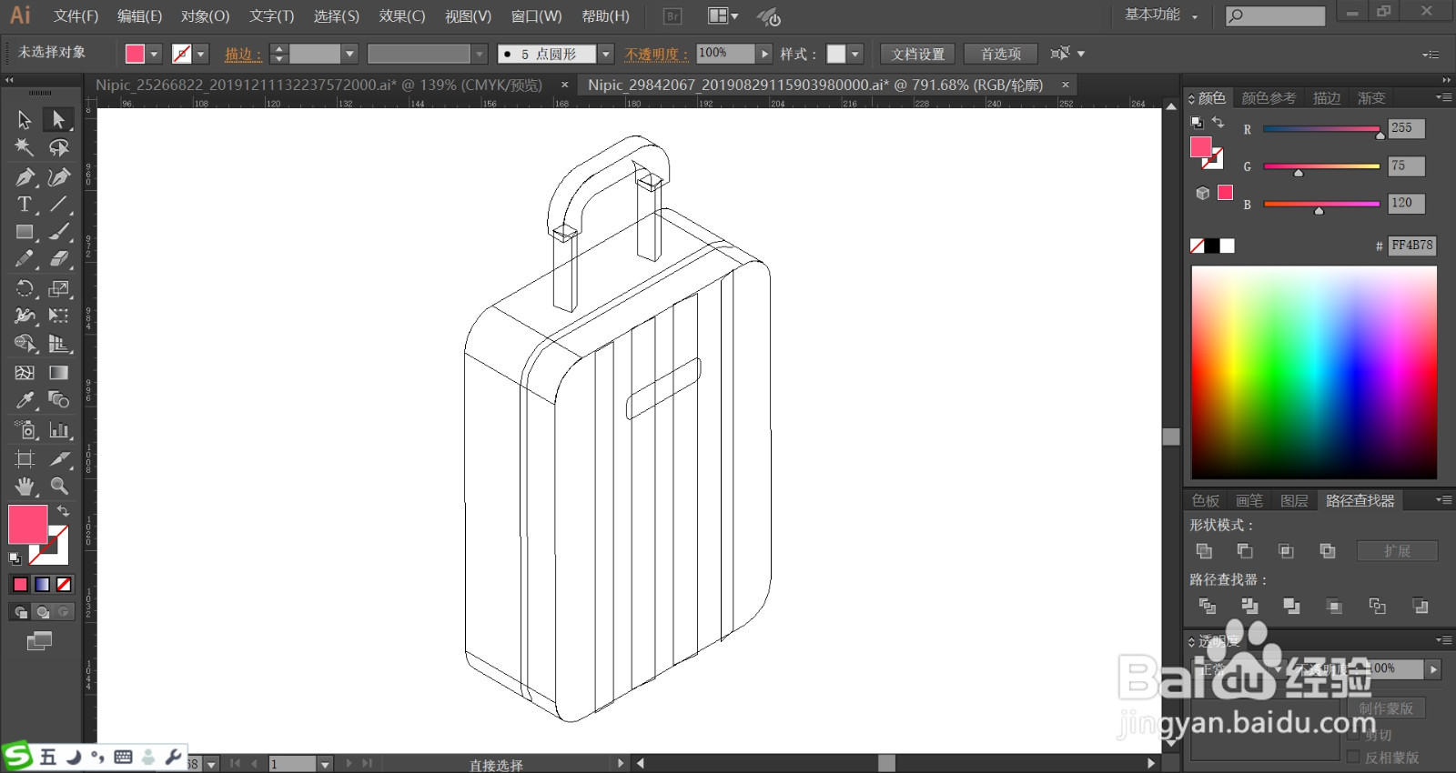Screen dimensions: 1456x773
Task: Open the 文件(F) menu
Action: click(76, 15)
